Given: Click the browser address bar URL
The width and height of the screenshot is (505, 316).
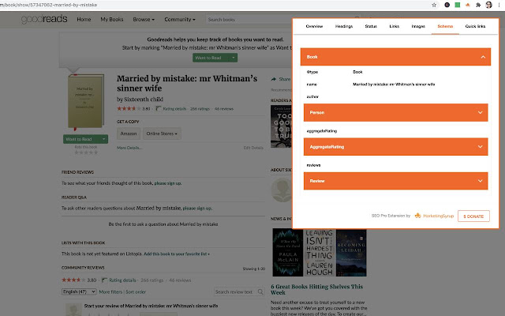Looking at the screenshot, I should 48,5.
